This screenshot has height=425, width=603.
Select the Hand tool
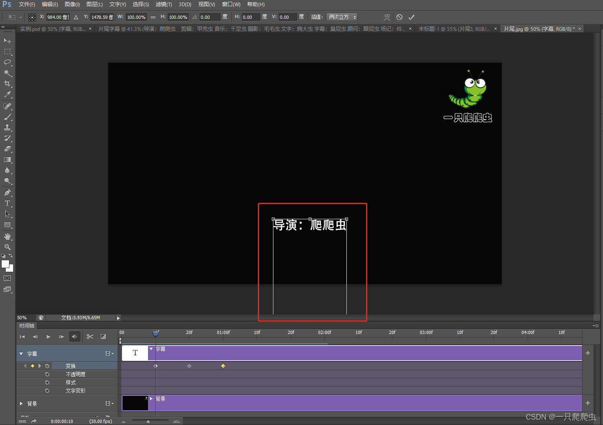coord(7,236)
